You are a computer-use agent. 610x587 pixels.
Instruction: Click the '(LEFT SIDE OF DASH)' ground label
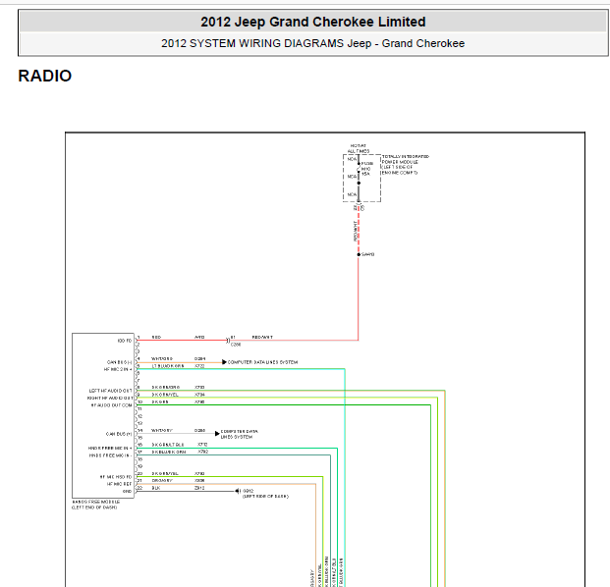click(x=265, y=497)
